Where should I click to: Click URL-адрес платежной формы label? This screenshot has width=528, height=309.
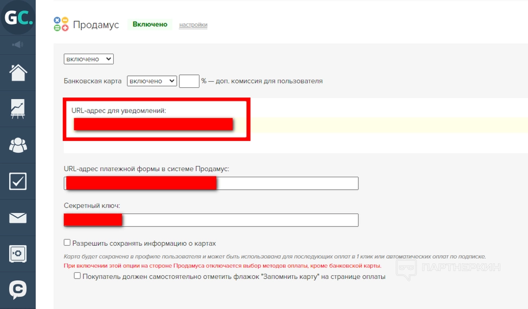[146, 169]
